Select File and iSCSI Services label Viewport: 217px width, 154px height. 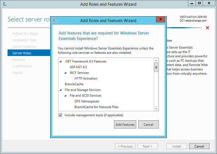pyautogui.click(x=85, y=96)
